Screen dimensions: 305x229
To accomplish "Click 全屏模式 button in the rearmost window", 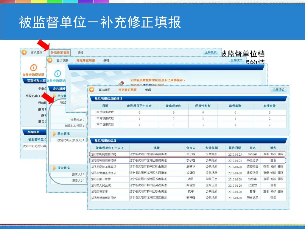I will [x=211, y=52].
